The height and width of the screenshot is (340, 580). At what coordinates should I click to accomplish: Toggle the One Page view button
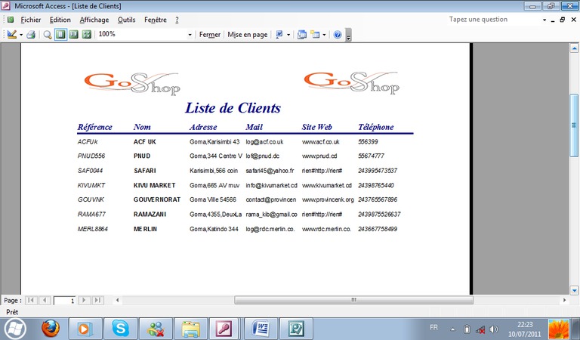point(60,35)
